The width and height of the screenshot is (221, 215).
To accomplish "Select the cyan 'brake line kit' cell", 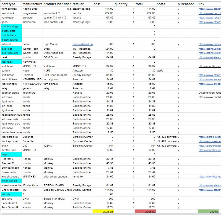I will [x=11, y=181].
